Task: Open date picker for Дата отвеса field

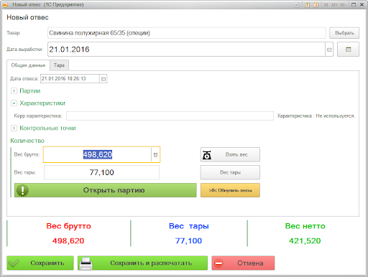Action: click(103, 79)
